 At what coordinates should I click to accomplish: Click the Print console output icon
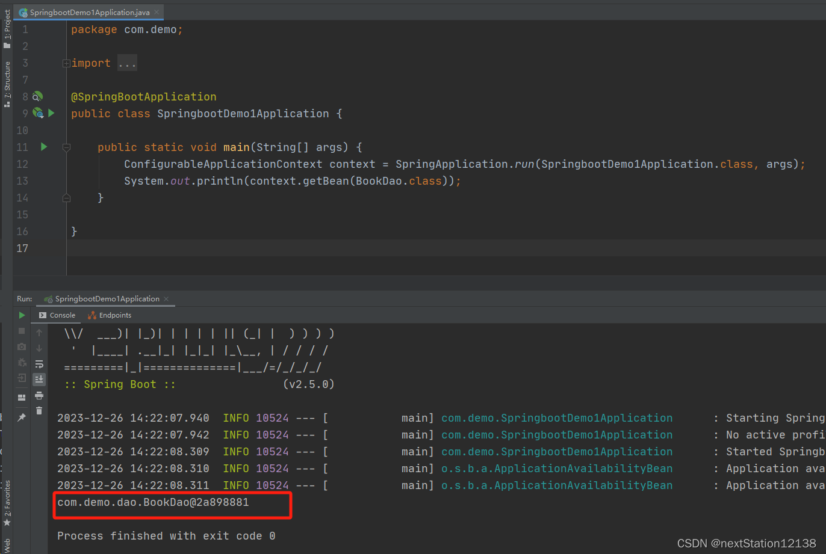[x=39, y=395]
